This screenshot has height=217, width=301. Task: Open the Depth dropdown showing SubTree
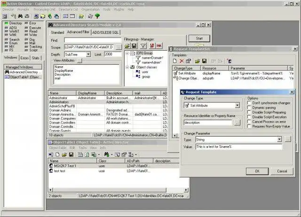pos(88,54)
